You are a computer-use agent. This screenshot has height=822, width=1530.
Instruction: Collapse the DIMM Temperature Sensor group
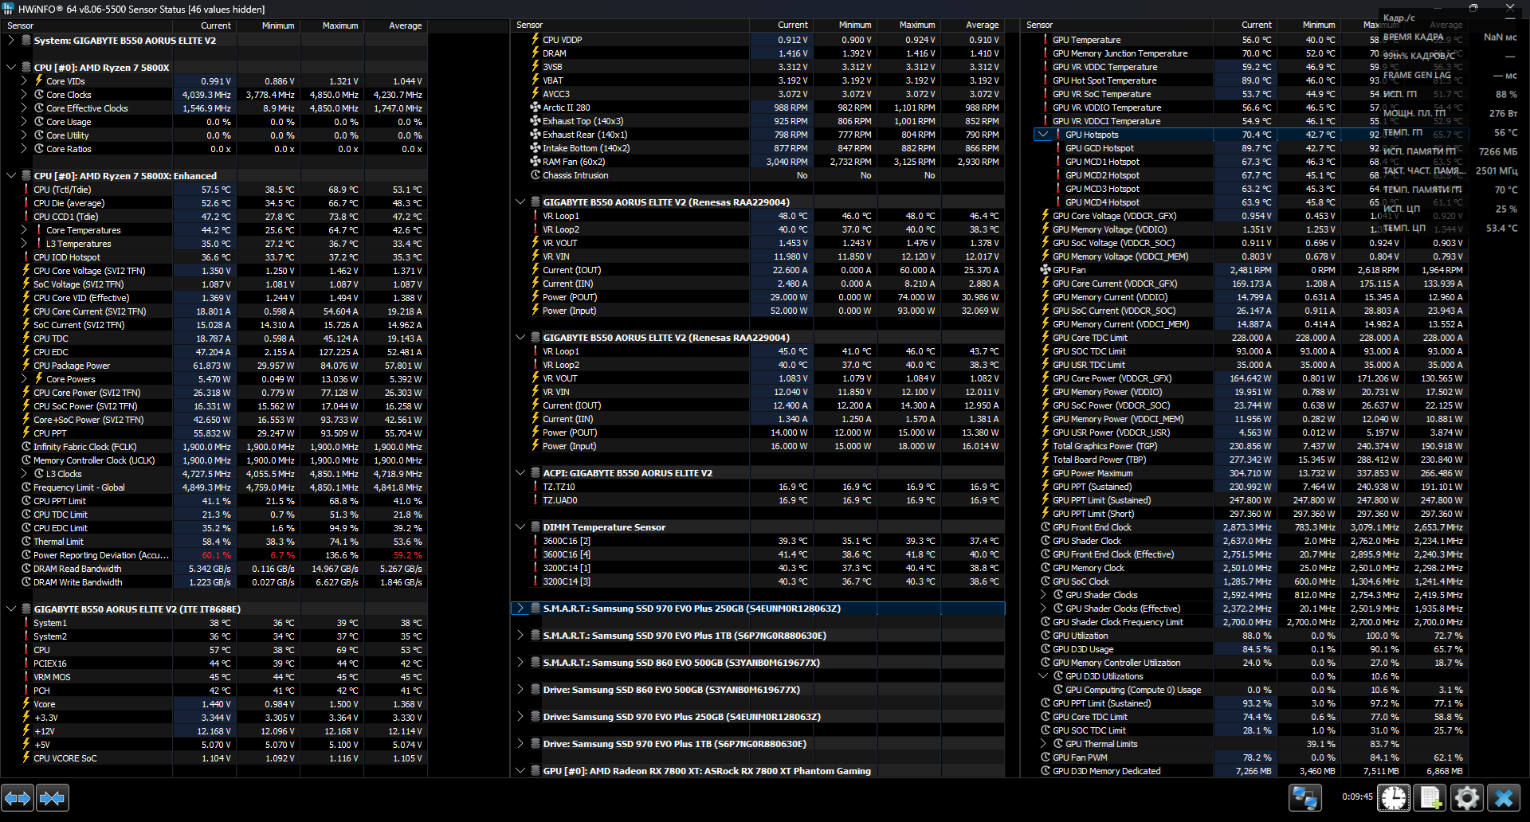[520, 527]
